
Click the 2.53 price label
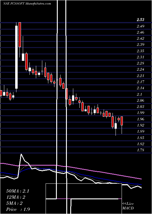(140, 20)
